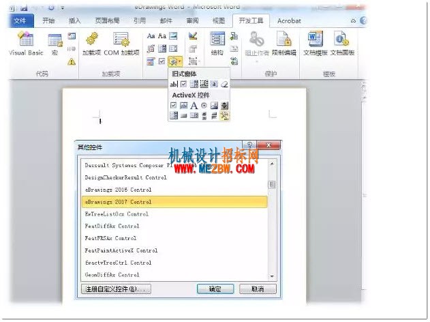
Task: Insert ActiveX list box control
Action: point(194,115)
